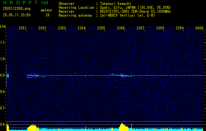Click yellow power peak below 2351 echo

pyautogui.click(x=32, y=127)
